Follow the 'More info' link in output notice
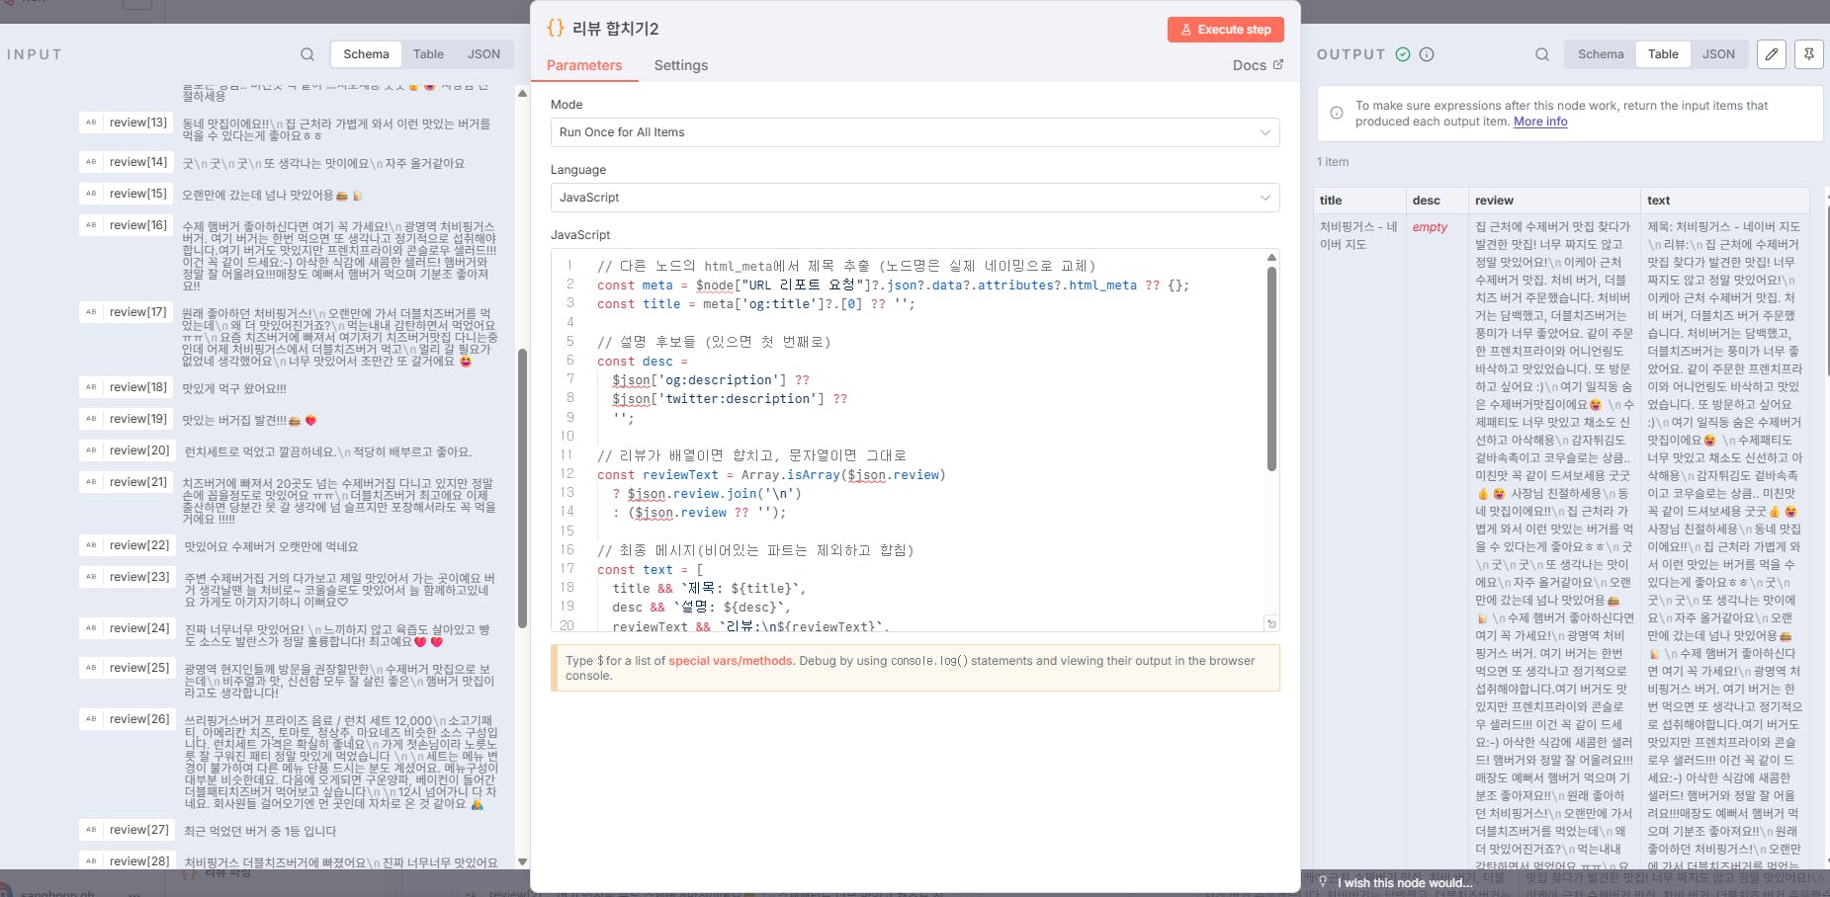The height and width of the screenshot is (897, 1830). (x=1540, y=122)
